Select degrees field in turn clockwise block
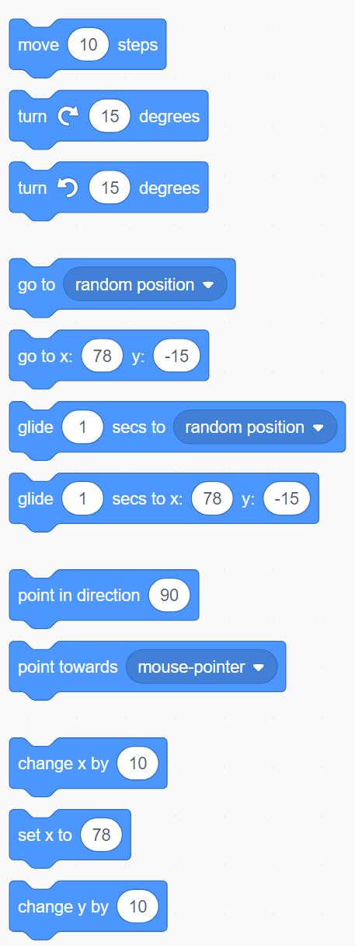This screenshot has height=946, width=355. (110, 117)
